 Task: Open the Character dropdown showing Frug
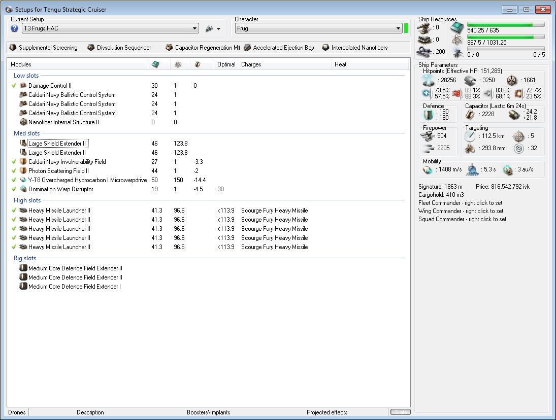pyautogui.click(x=319, y=28)
